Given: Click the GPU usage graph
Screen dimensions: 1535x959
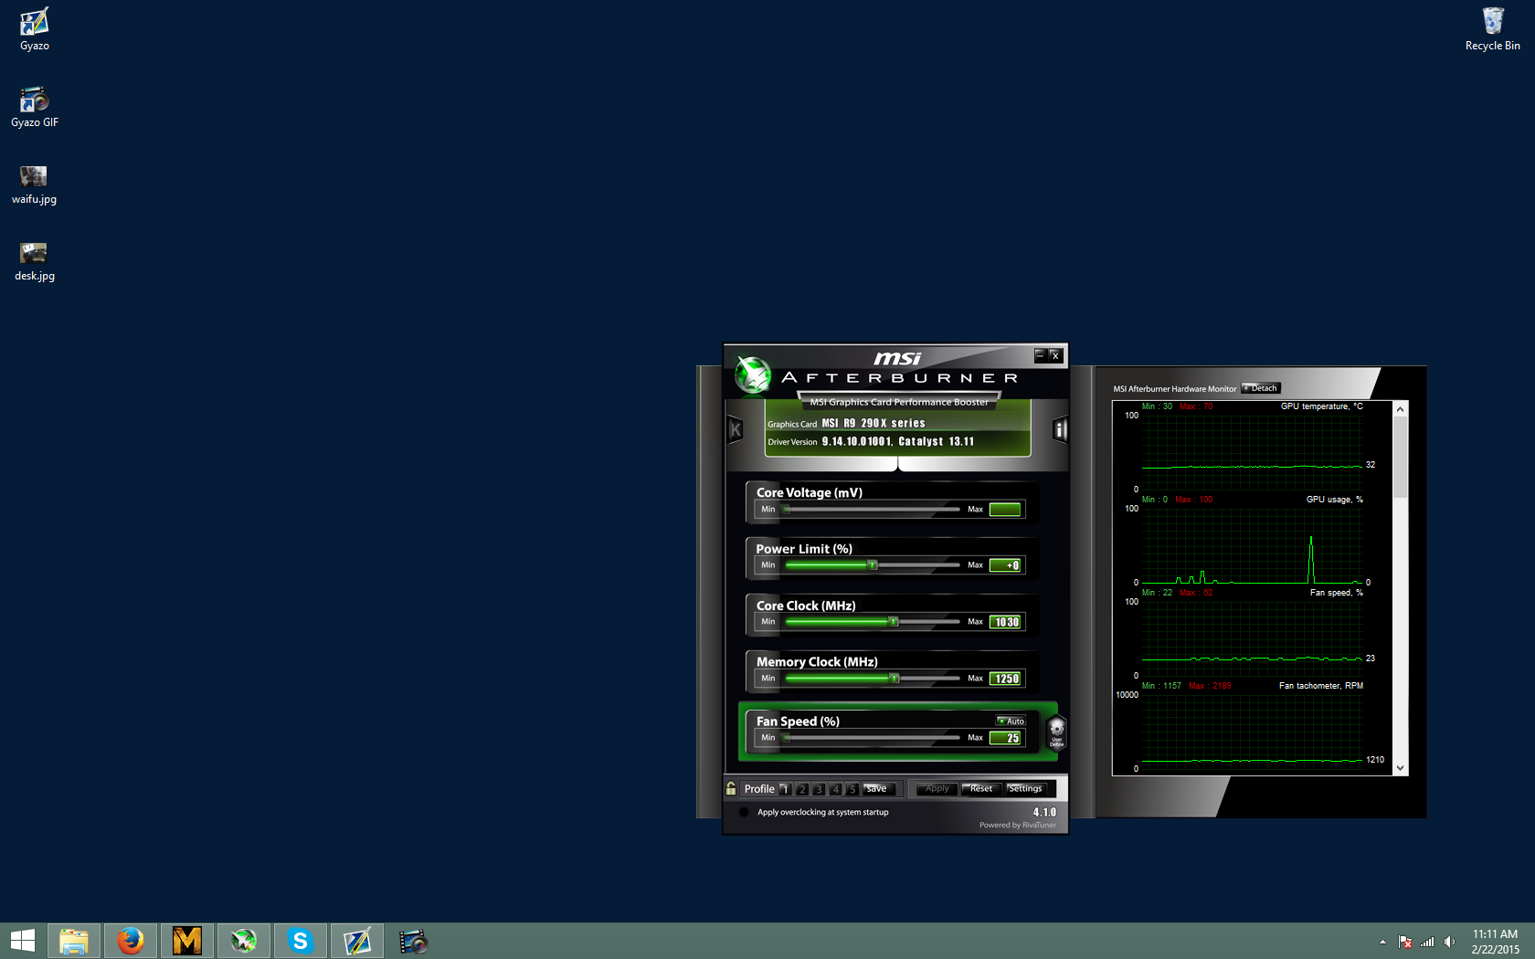Looking at the screenshot, I should pyautogui.click(x=1252, y=545).
